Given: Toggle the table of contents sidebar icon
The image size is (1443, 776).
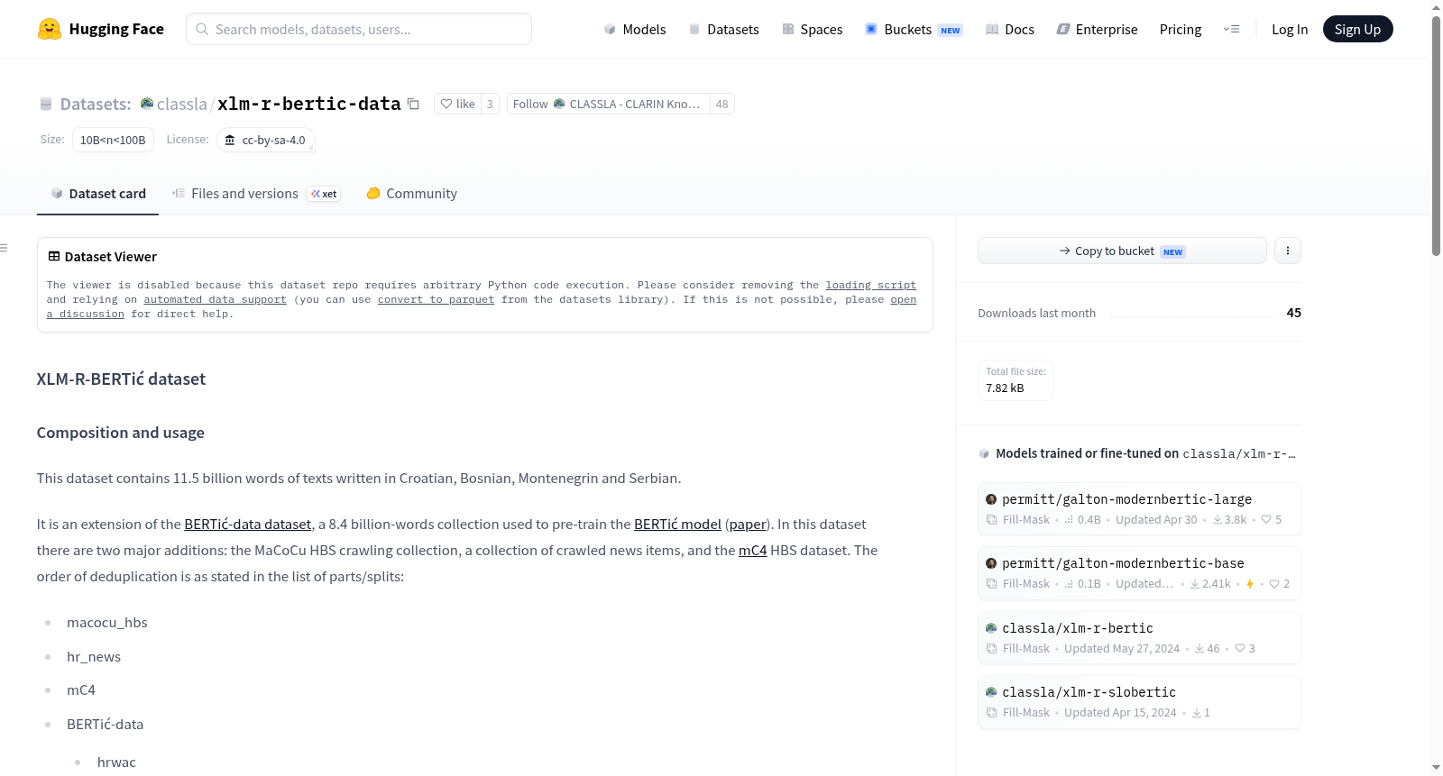Looking at the screenshot, I should pos(4,248).
